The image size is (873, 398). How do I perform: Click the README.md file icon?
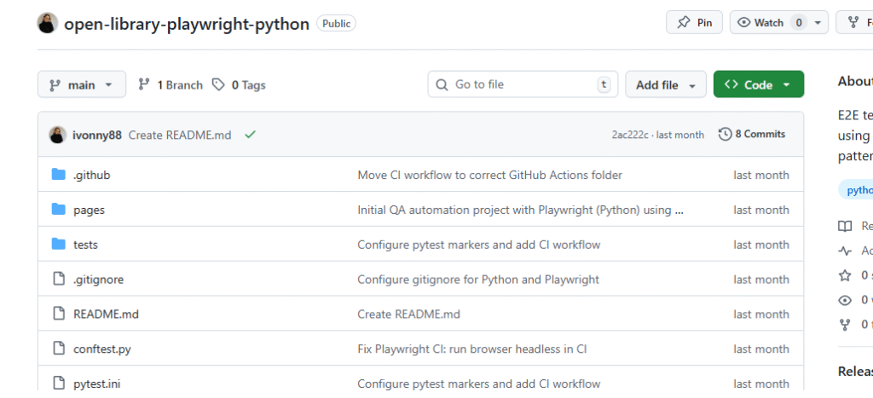[59, 314]
